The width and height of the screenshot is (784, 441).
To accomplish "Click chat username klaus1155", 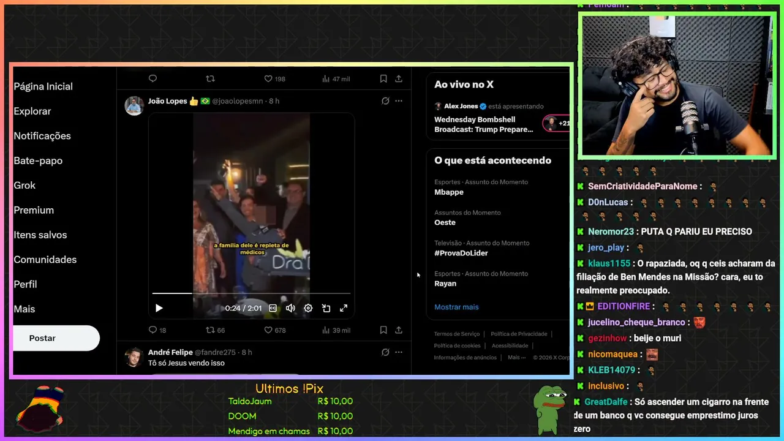I will pyautogui.click(x=609, y=263).
